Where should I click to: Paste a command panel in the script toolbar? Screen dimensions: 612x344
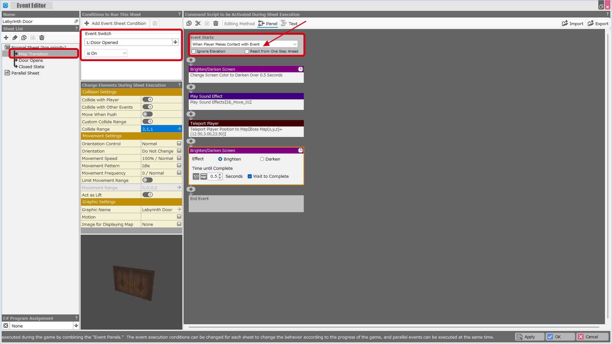207,23
